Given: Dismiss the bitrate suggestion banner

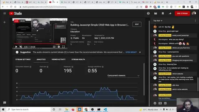Looking at the screenshot, I should [140, 52].
